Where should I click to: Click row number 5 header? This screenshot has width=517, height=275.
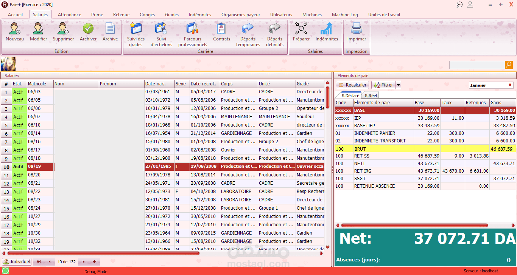coord(6,125)
